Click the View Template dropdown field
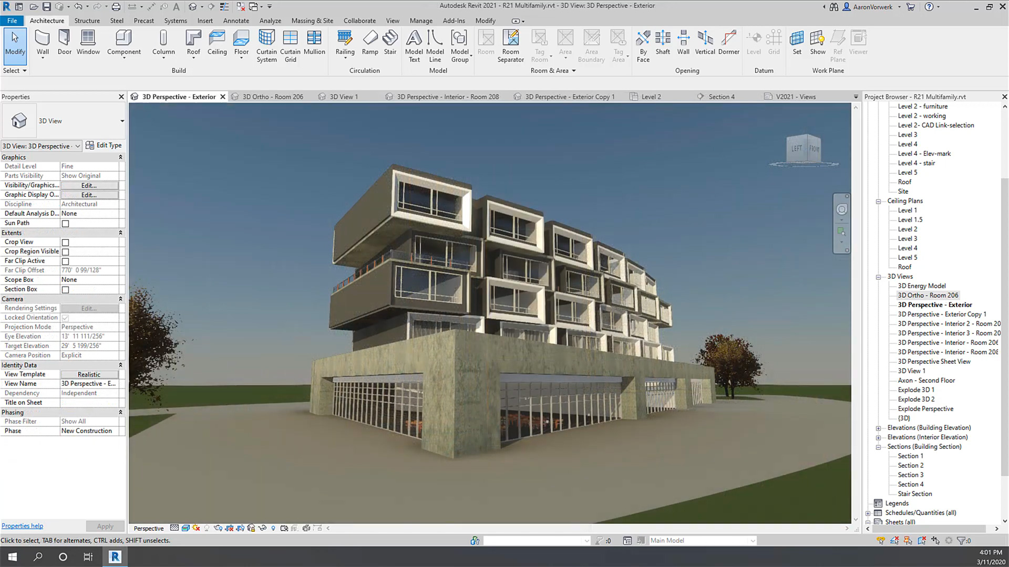Screen dimensions: 1009x567 pyautogui.click(x=89, y=374)
